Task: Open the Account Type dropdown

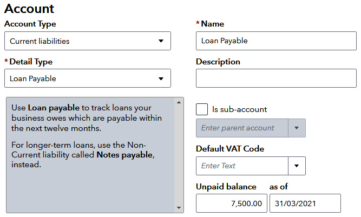Action: point(87,41)
